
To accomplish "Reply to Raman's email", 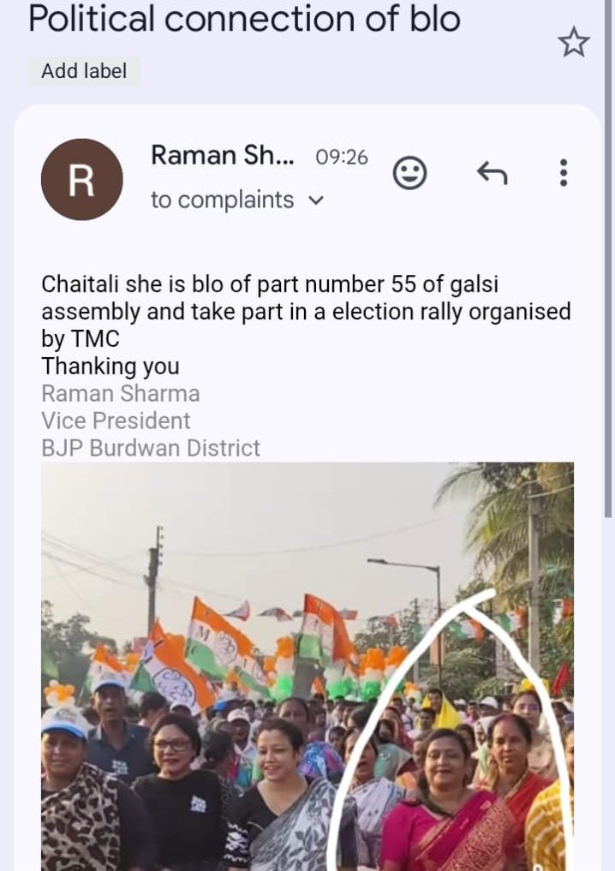I will 492,174.
